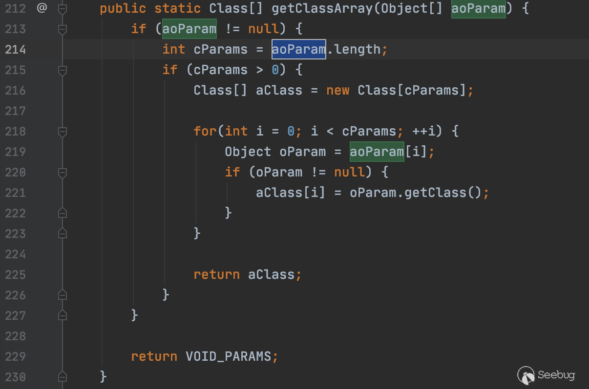Collapse the cParams if block fold at line 215
Image resolution: width=589 pixels, height=389 pixels.
62,70
